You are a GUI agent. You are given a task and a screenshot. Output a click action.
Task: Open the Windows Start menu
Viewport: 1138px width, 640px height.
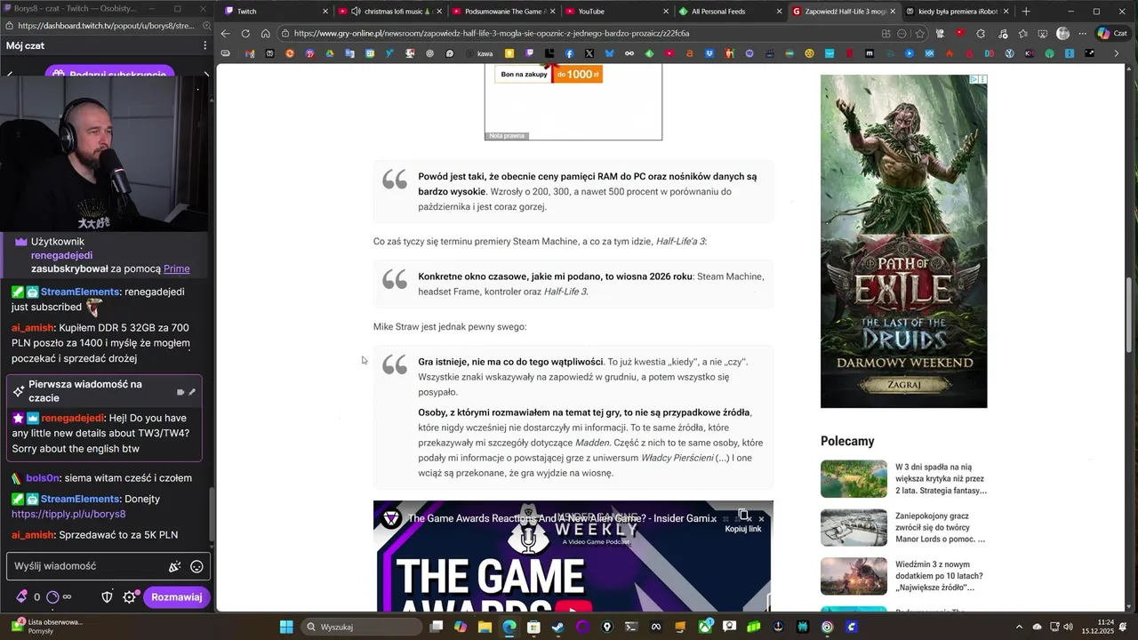coord(286,627)
